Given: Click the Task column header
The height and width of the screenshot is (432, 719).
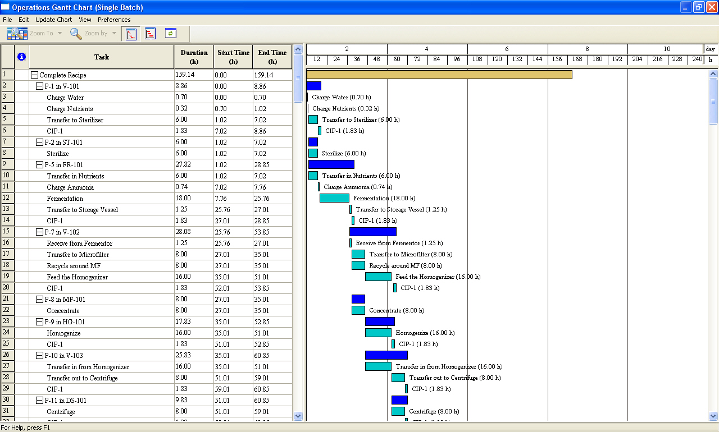Looking at the screenshot, I should pyautogui.click(x=102, y=57).
